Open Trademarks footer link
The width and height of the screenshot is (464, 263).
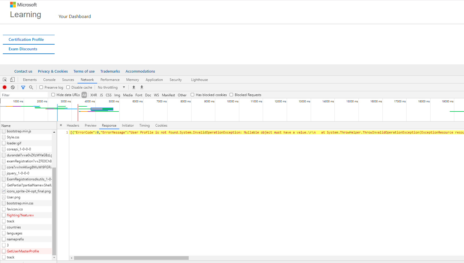click(x=110, y=71)
